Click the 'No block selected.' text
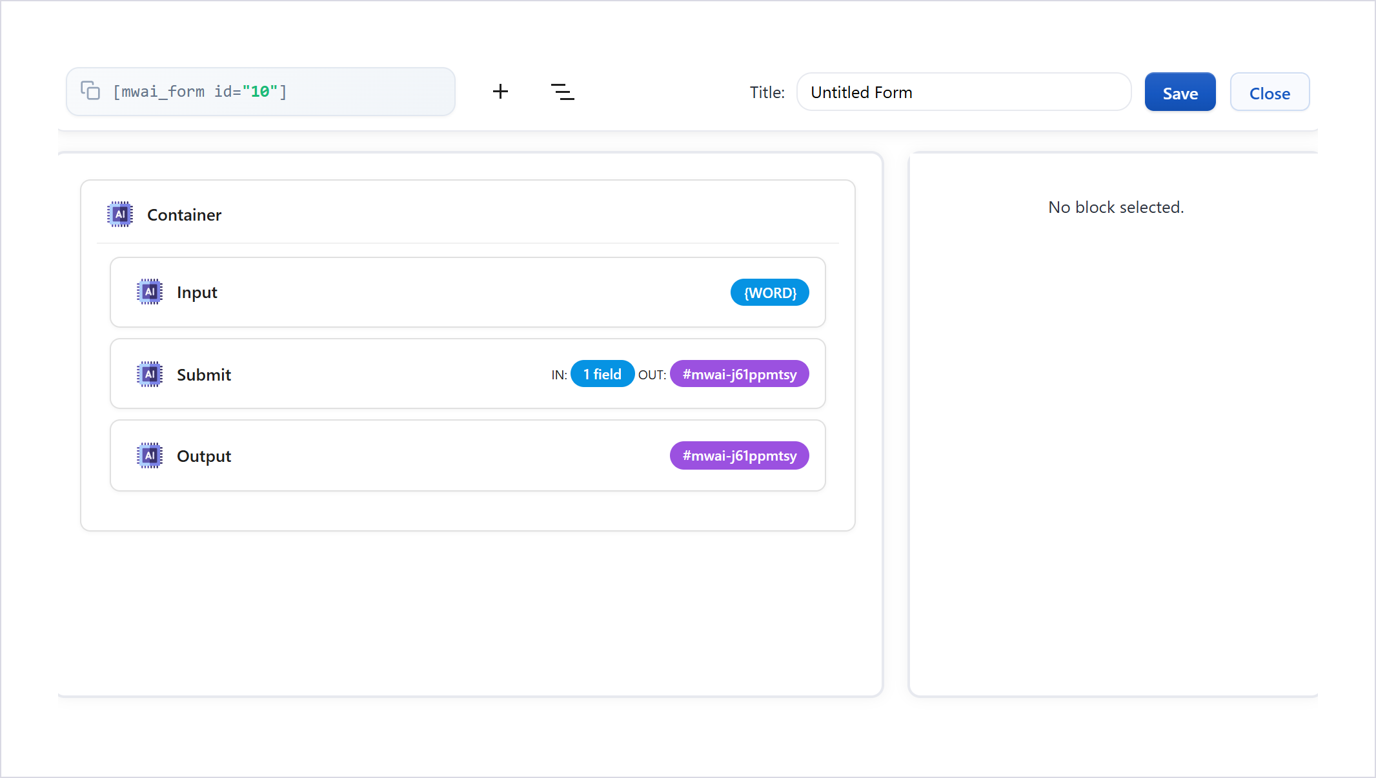This screenshot has width=1376, height=778. tap(1116, 207)
